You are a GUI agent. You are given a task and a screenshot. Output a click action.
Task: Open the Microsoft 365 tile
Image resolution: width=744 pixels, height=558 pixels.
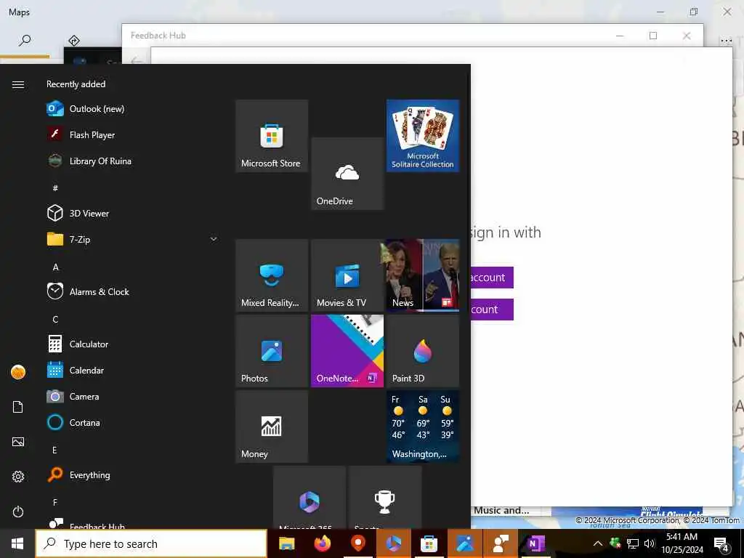click(x=310, y=497)
